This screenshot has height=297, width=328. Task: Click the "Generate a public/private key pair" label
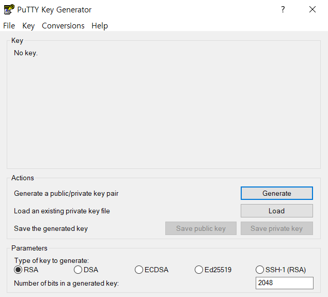[66, 194]
